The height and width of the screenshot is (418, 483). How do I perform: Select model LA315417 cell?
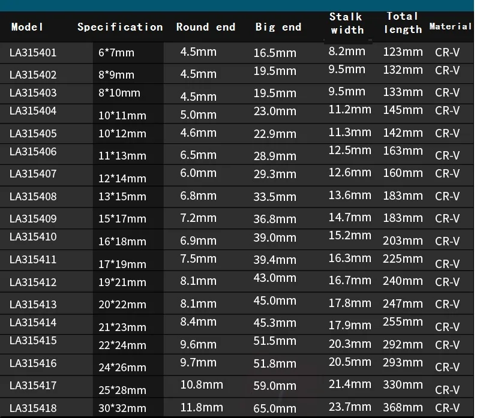click(x=33, y=386)
